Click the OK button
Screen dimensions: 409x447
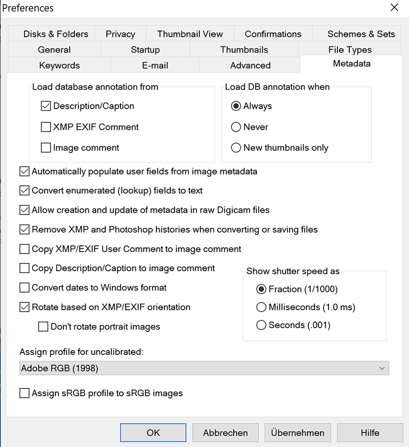(x=153, y=433)
